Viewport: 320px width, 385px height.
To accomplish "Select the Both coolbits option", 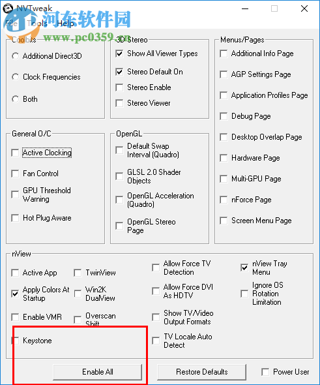I will click(15, 99).
